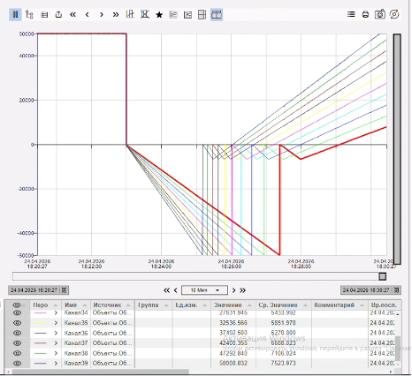Screen dimensions: 412x376
Task: Click the cursor line toolbar icon
Action: (x=130, y=14)
